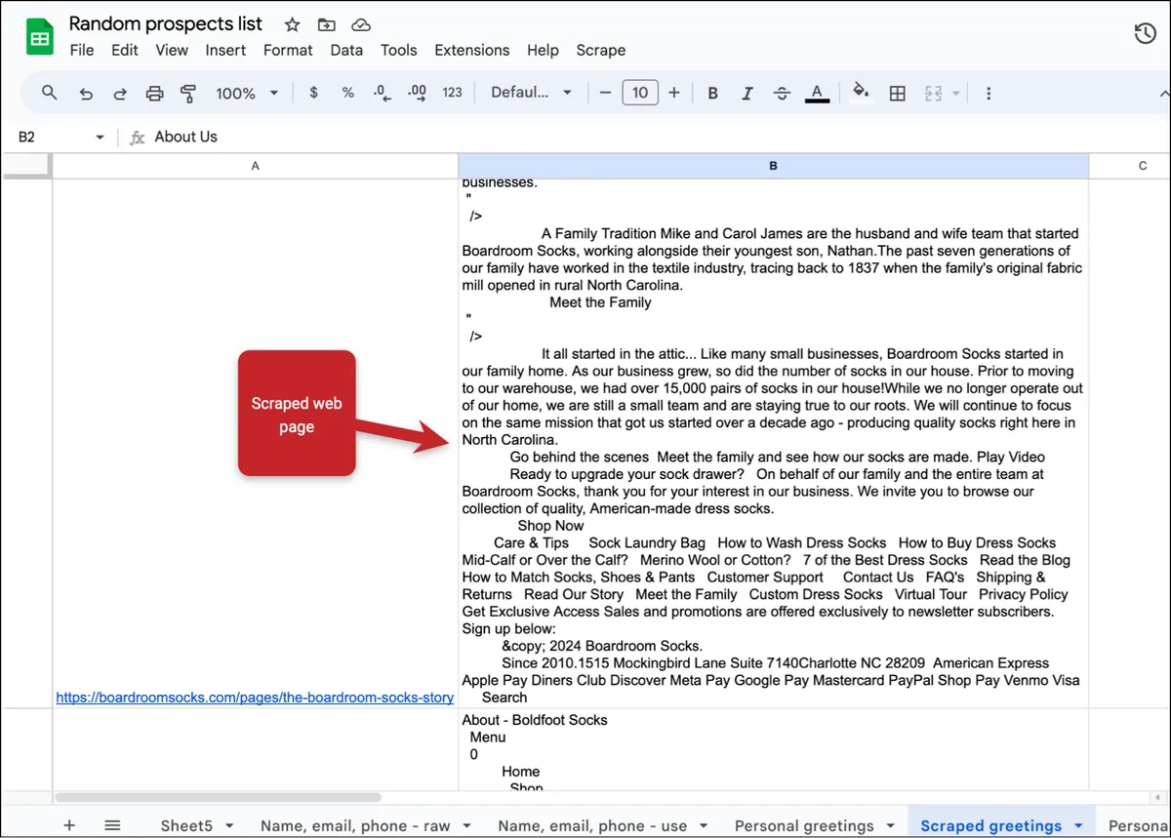The image size is (1171, 838).
Task: Click the select-all corner box
Action: point(25,166)
